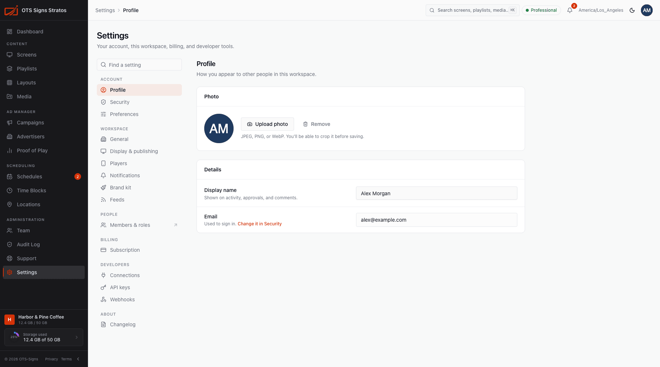
Task: Click the Upload photo button
Action: pos(267,124)
